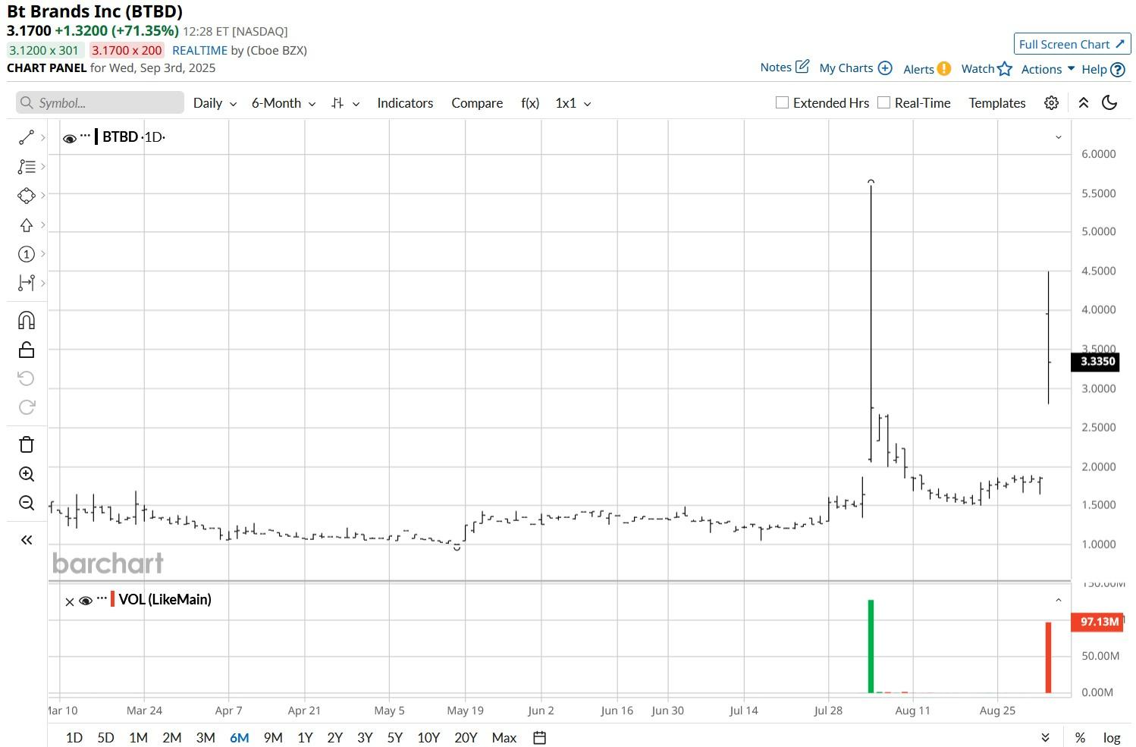Toggle the lock drawings icon
The width and height of the screenshot is (1136, 747).
click(x=26, y=350)
